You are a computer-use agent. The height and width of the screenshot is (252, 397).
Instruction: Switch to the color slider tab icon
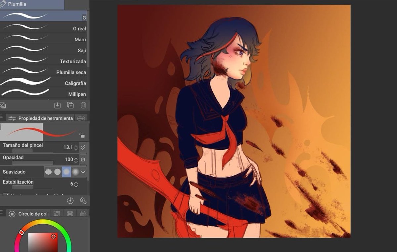(x=57, y=214)
